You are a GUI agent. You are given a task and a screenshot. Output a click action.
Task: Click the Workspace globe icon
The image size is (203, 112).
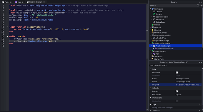(153, 9)
